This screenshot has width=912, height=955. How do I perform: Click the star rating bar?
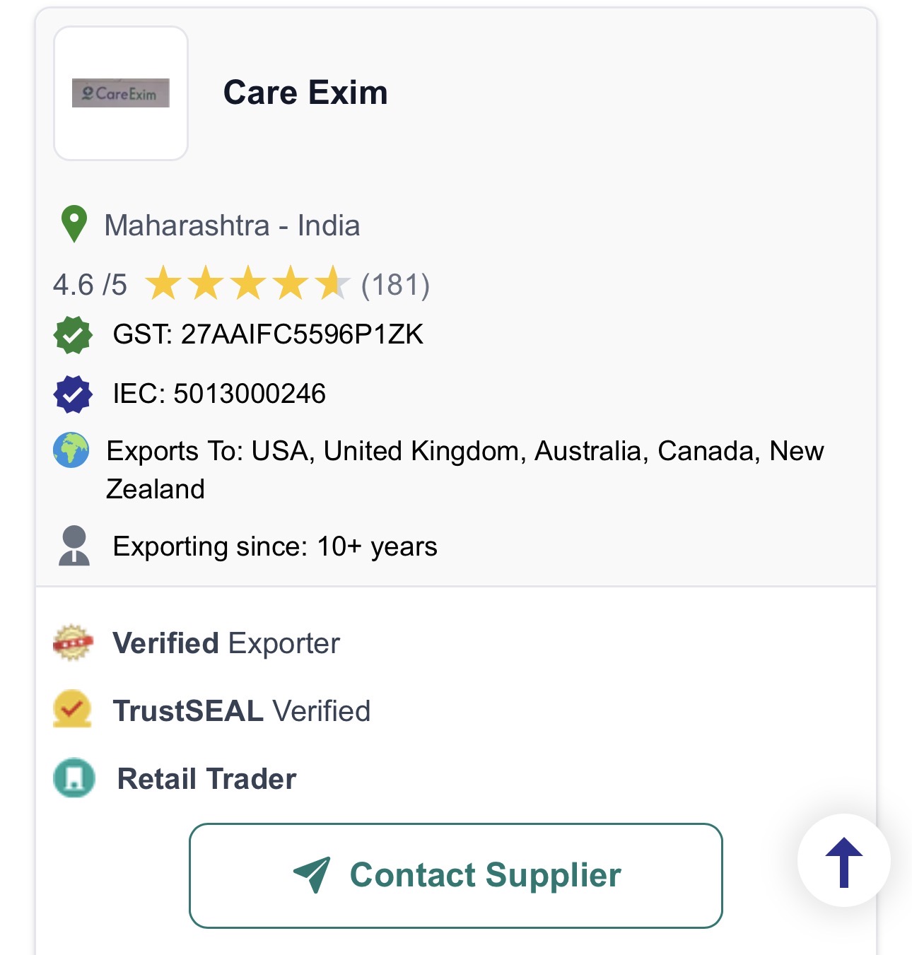pos(247,284)
